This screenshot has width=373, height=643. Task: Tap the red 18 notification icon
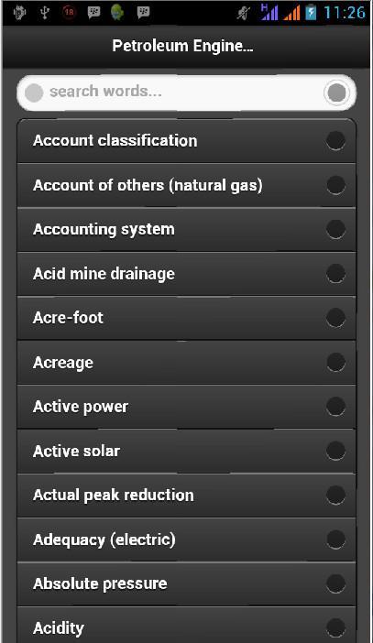coord(69,13)
